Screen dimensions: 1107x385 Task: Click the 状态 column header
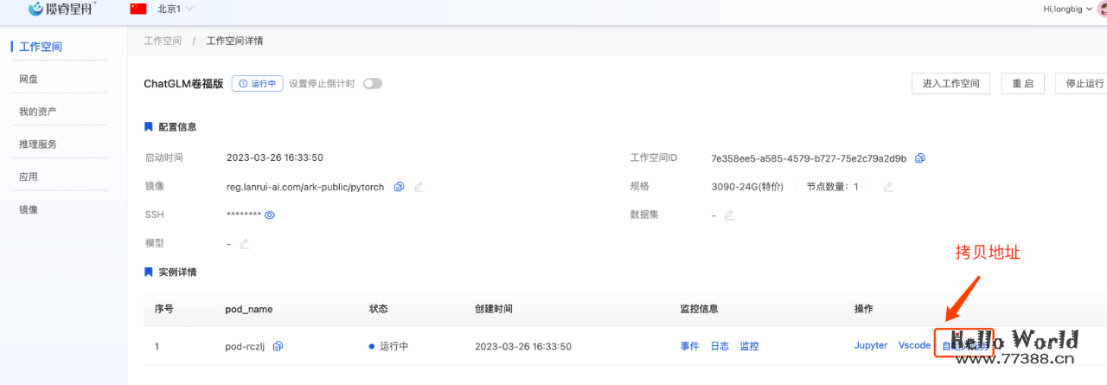point(379,309)
